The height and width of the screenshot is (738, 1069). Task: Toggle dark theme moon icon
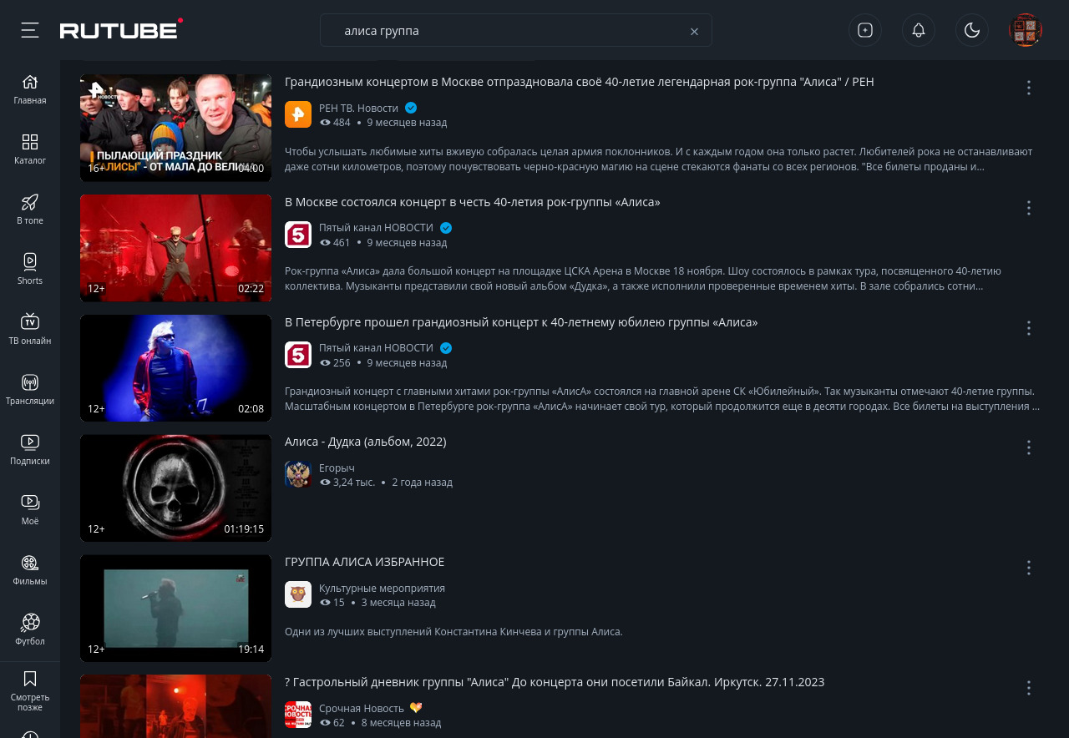(x=972, y=30)
